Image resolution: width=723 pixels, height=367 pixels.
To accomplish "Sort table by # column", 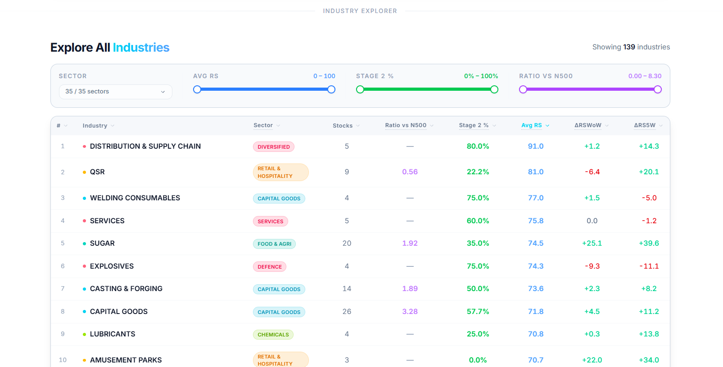I will coord(62,126).
